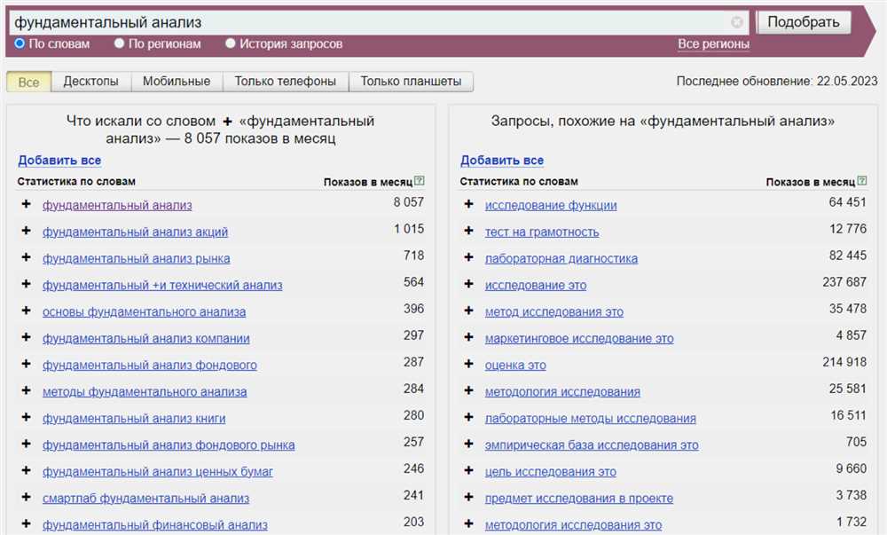The image size is (887, 535).
Task: Select the 'По регионам' radio option
Action: coord(119,43)
